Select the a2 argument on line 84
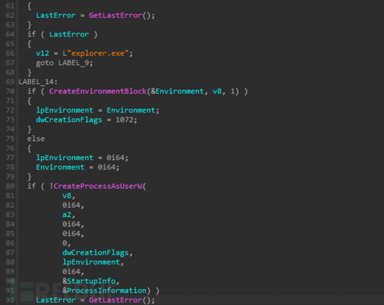 coord(67,214)
